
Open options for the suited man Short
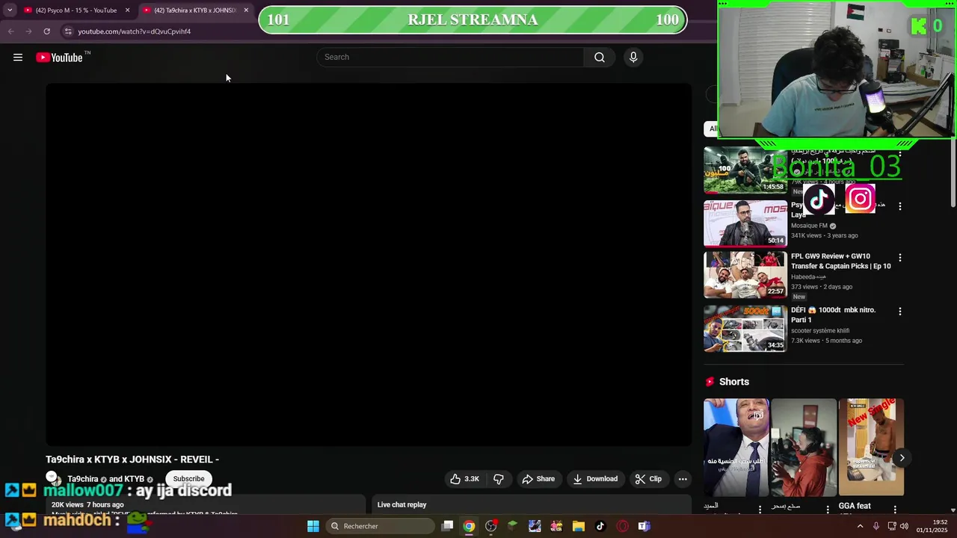pos(760,510)
